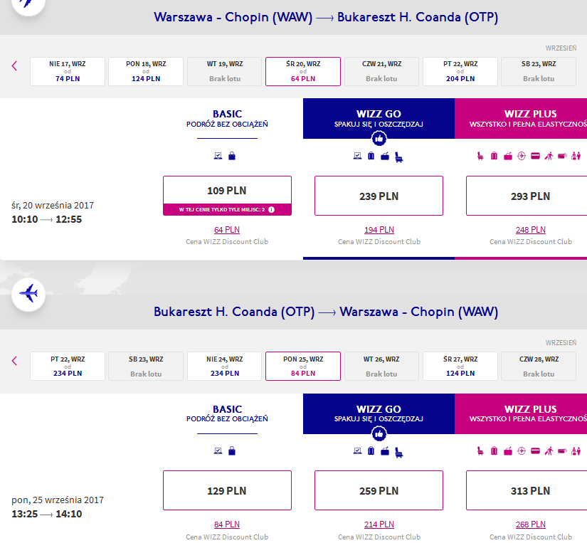
Task: Click refund card icon under outbound WIZZ PLUS
Action: 535,156
